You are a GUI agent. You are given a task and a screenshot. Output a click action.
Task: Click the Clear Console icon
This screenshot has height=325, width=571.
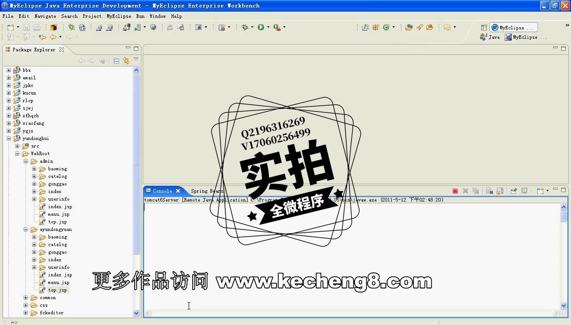point(489,191)
